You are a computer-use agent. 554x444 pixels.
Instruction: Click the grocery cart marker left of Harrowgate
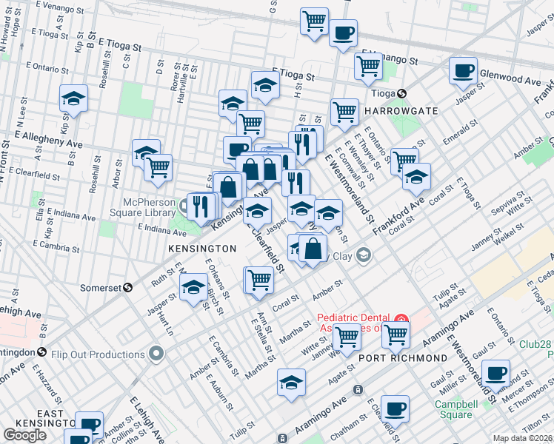345,112
